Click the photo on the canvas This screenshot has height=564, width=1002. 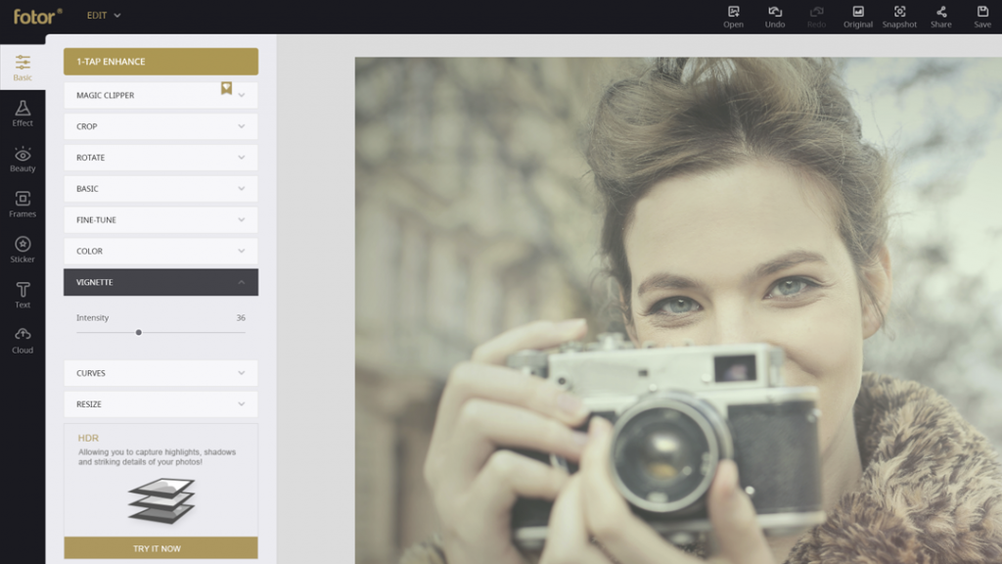pyautogui.click(x=678, y=310)
